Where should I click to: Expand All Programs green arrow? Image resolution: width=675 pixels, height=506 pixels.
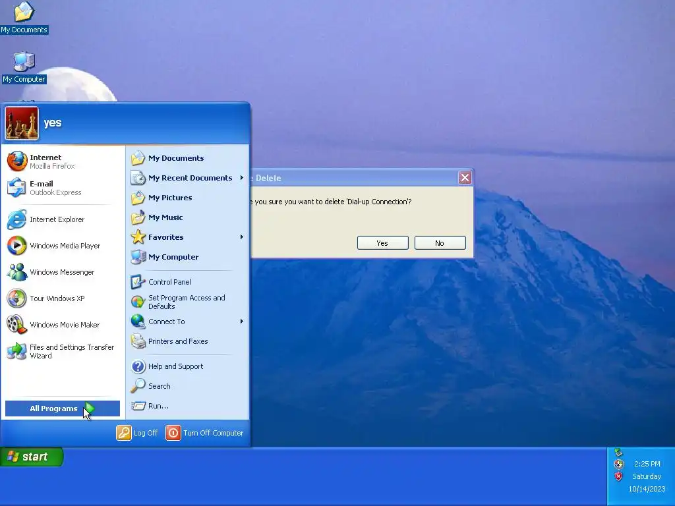pos(89,408)
